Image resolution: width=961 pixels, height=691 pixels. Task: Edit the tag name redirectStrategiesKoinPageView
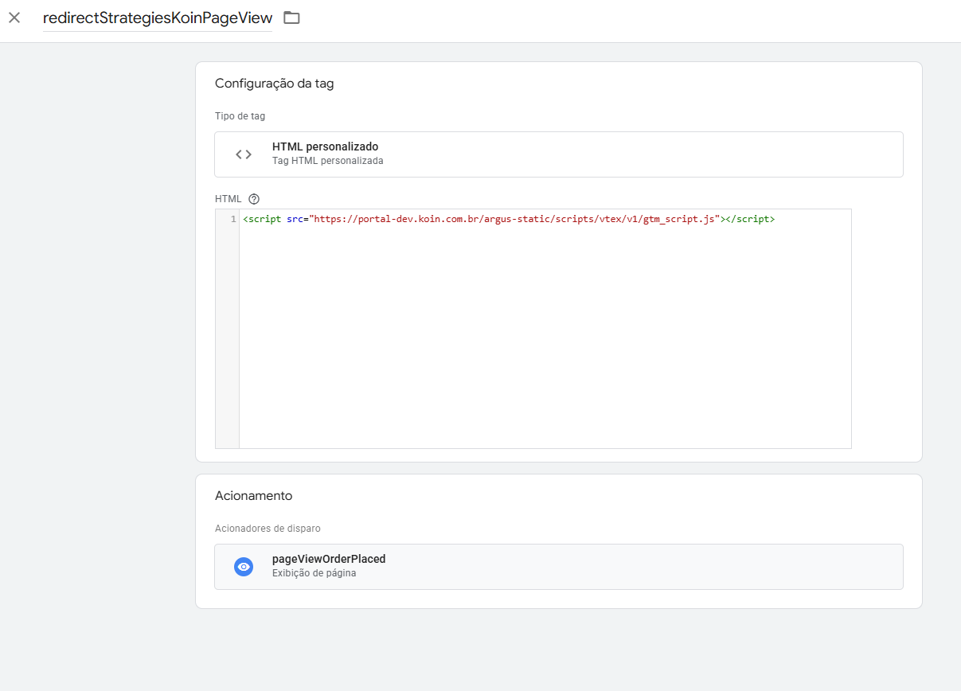(158, 18)
